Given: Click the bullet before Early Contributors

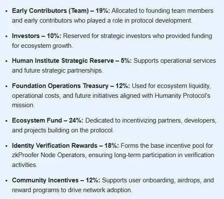Looking at the screenshot, I should point(6,11).
